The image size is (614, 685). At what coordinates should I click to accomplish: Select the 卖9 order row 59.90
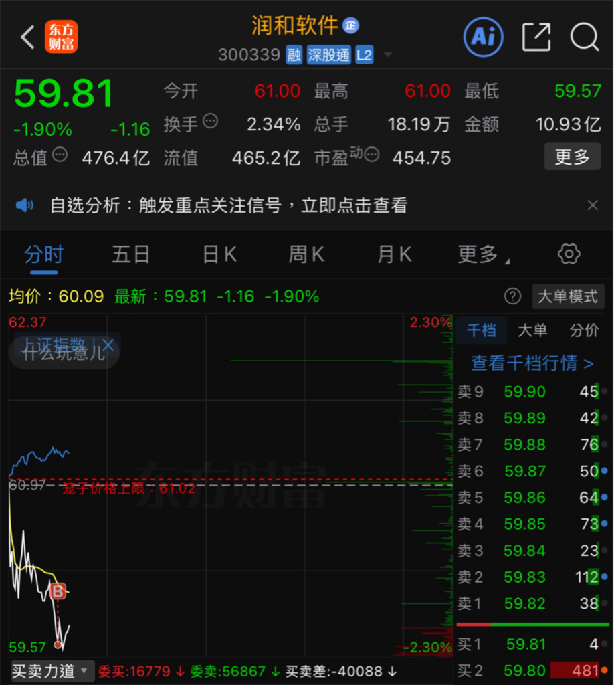(x=532, y=391)
